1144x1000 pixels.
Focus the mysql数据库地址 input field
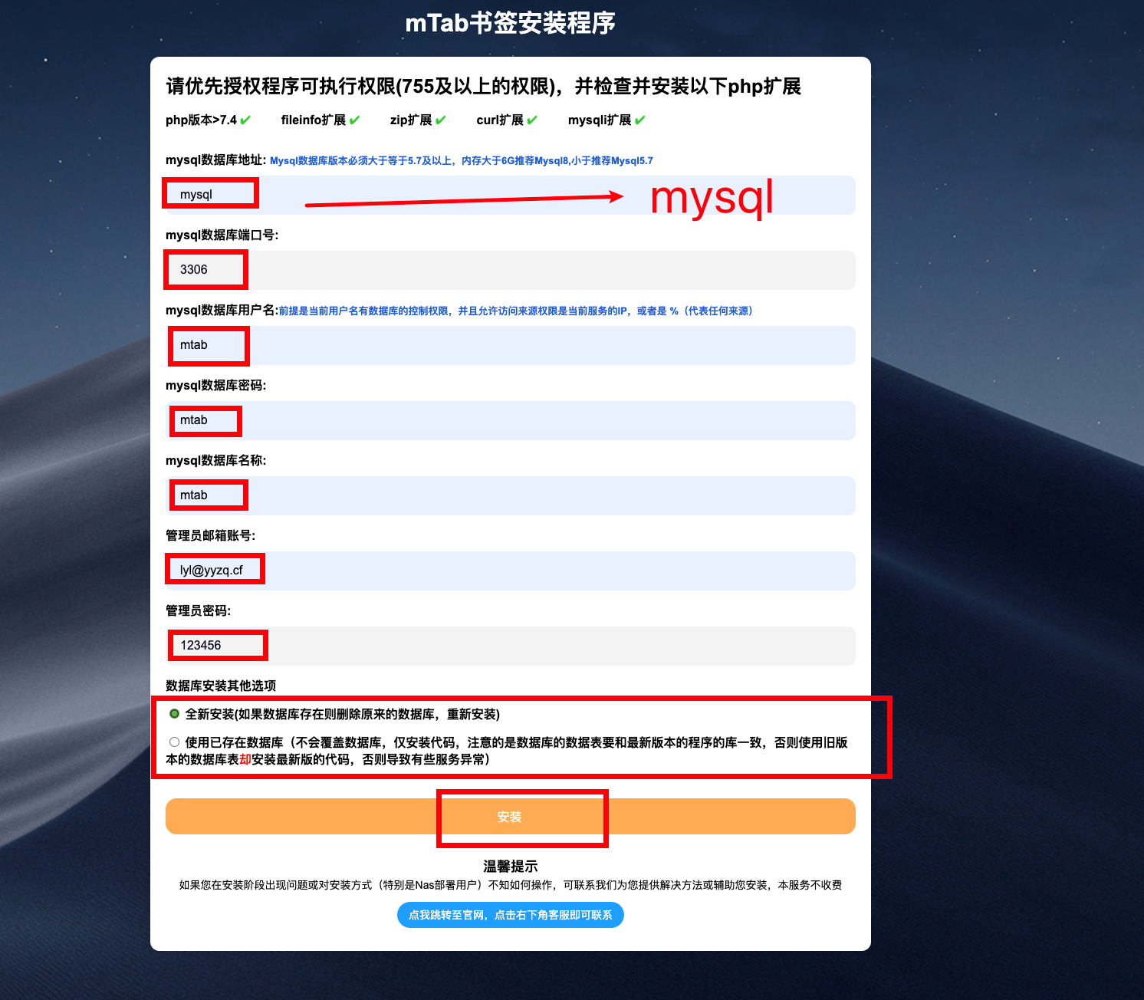pos(510,195)
